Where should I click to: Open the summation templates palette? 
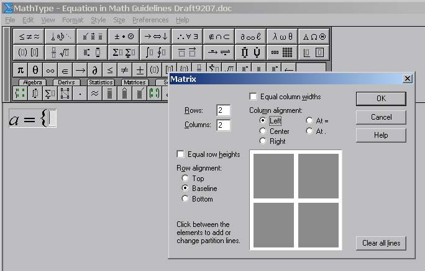[x=124, y=53]
